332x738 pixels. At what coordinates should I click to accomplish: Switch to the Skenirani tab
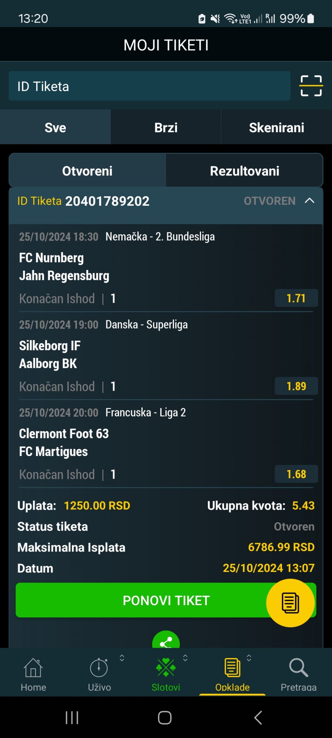point(277,127)
